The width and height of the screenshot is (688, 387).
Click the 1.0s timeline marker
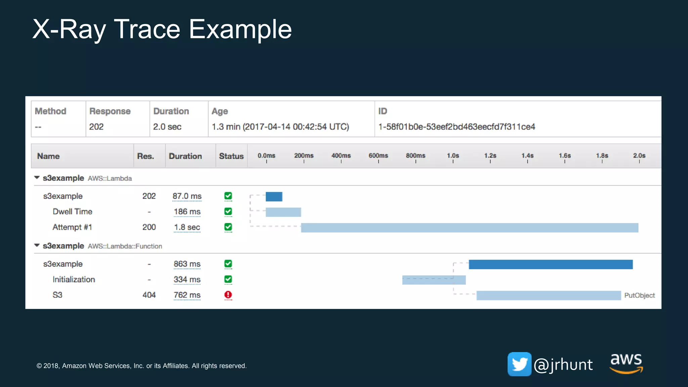(453, 156)
